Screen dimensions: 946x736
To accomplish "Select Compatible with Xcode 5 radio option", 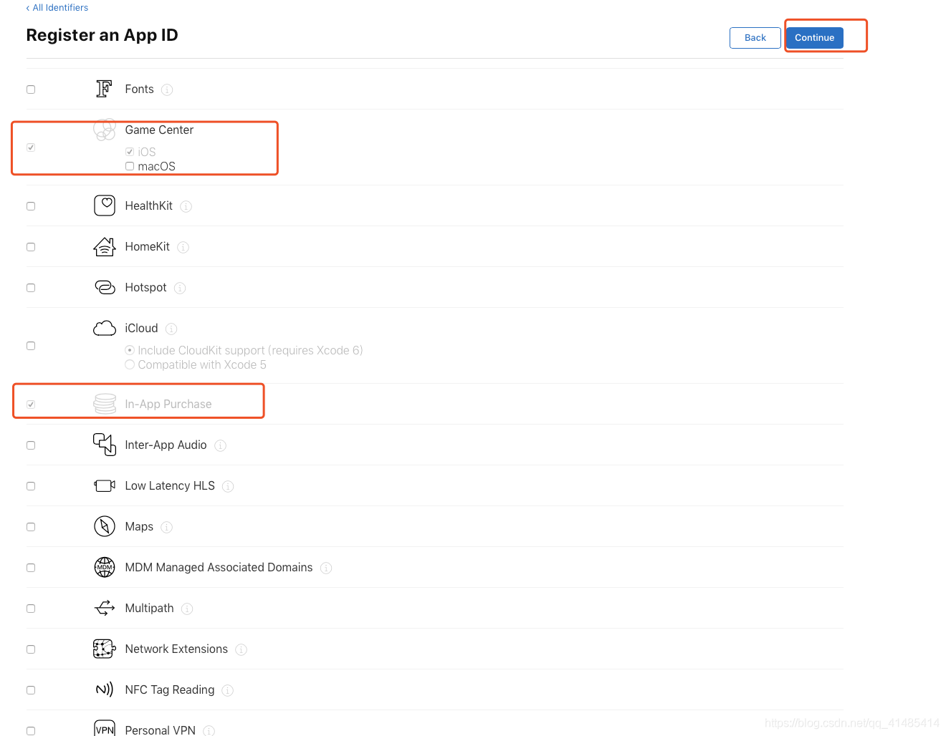I will point(130,364).
